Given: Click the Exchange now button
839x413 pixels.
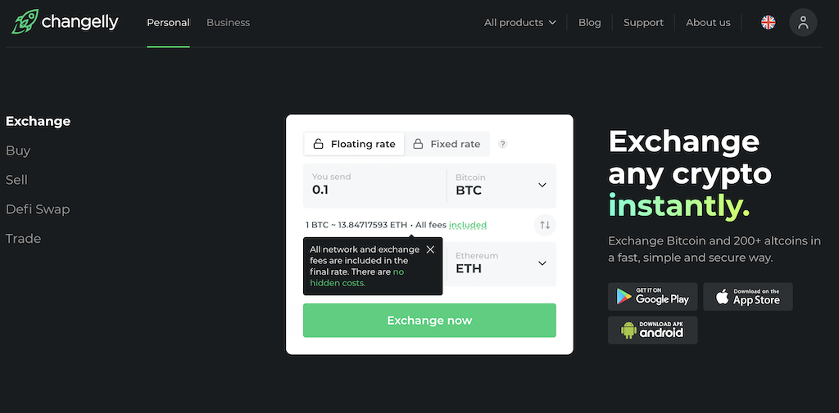Looking at the screenshot, I should click(x=429, y=321).
